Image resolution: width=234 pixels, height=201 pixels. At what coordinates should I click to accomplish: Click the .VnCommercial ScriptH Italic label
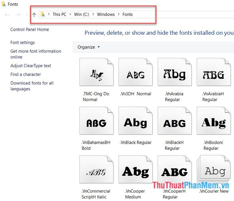tap(96, 194)
